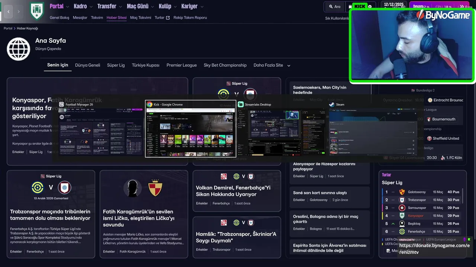The height and width of the screenshot is (267, 476).
Task: Click the Galatasaray tag under Sané story
Action: (319, 200)
